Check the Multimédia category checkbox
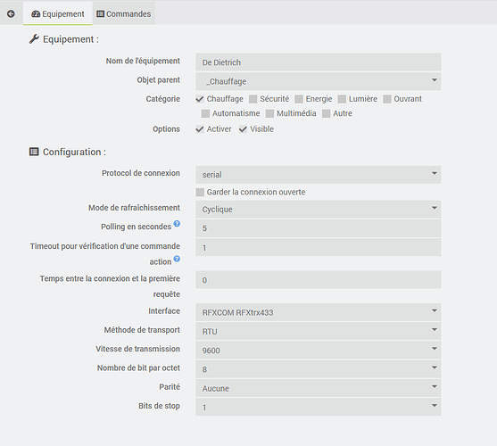This screenshot has height=446, width=497. coord(269,113)
